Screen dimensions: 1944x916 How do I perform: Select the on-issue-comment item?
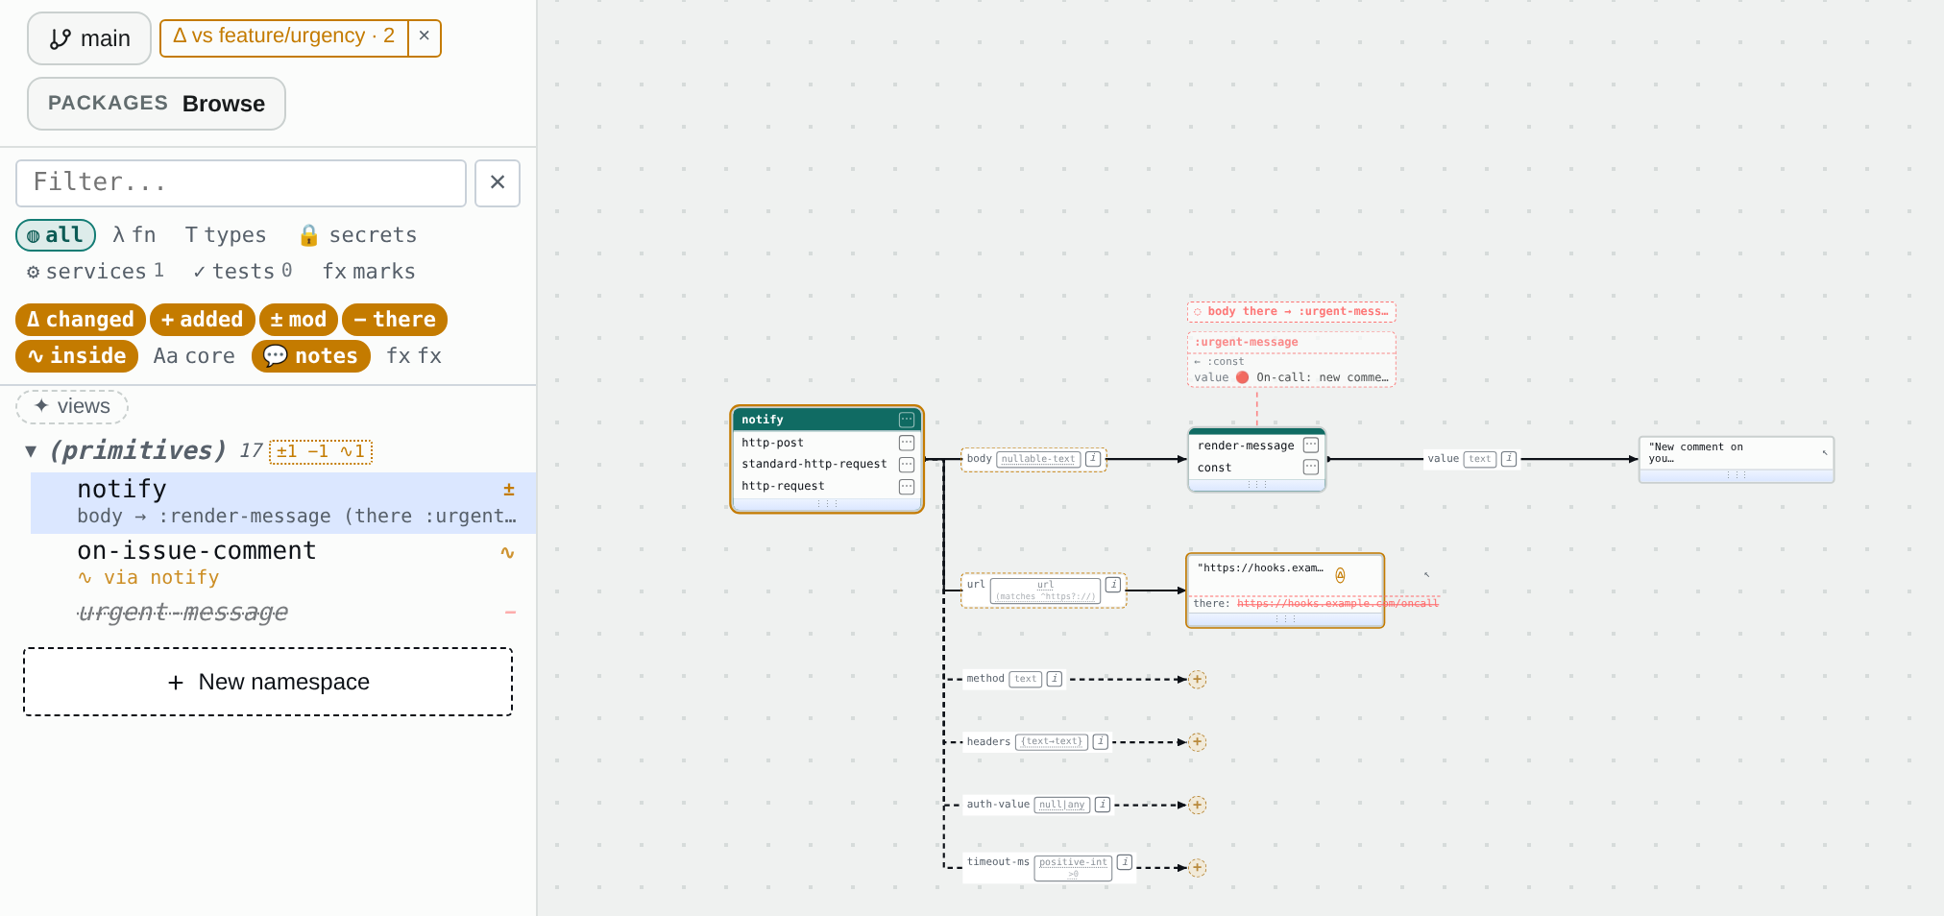pos(283,564)
